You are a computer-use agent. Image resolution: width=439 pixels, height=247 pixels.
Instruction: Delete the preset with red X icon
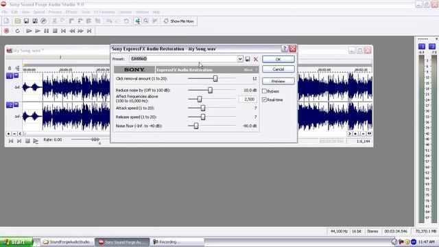pos(256,59)
